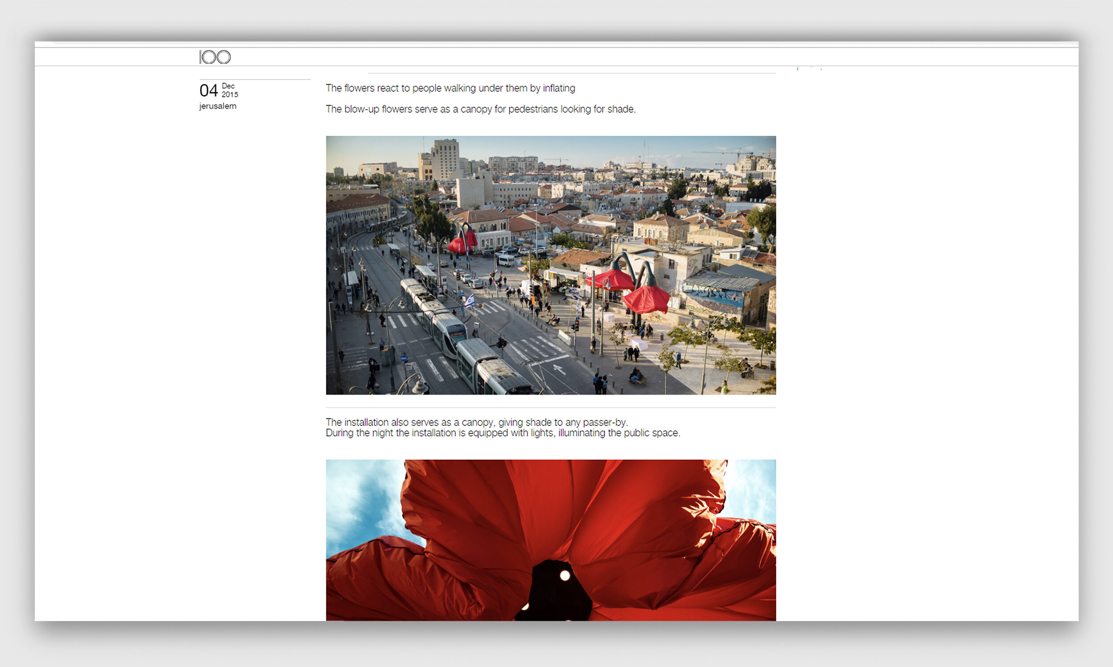Click the white road arrow marking
This screenshot has width=1113, height=667.
tap(559, 369)
